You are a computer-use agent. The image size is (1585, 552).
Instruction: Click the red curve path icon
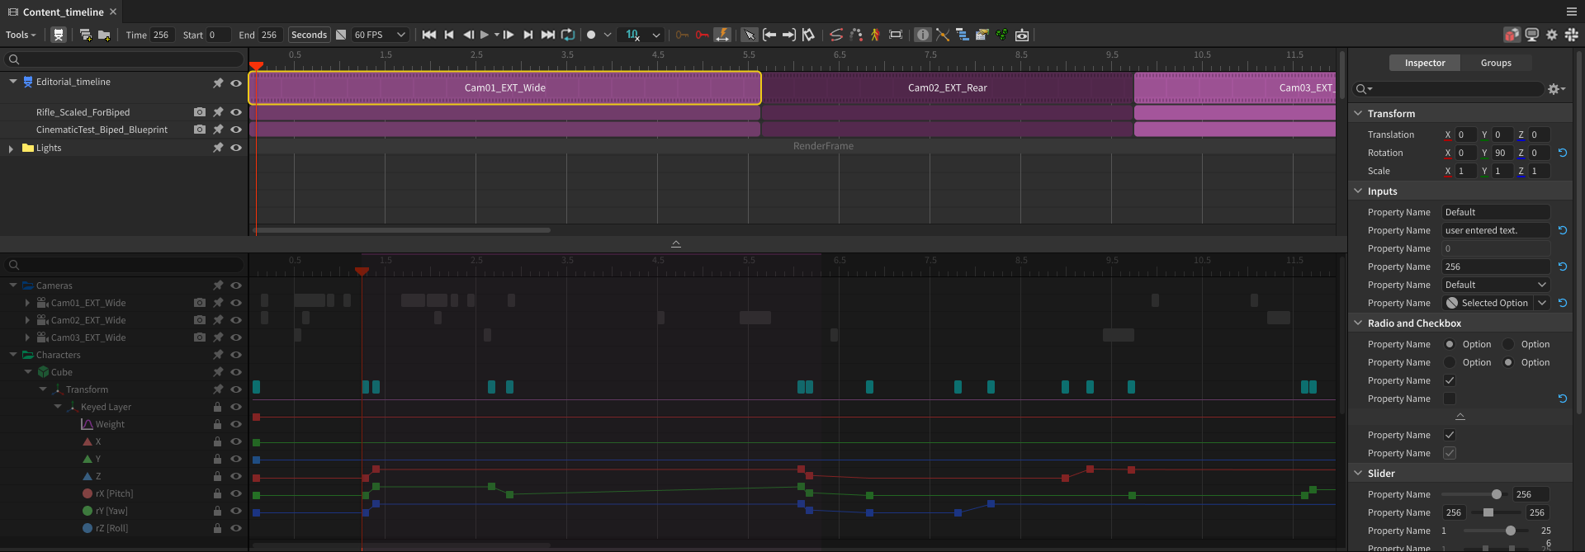tap(836, 35)
